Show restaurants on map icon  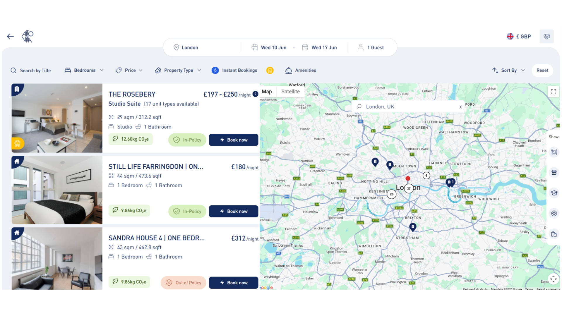coord(554,152)
